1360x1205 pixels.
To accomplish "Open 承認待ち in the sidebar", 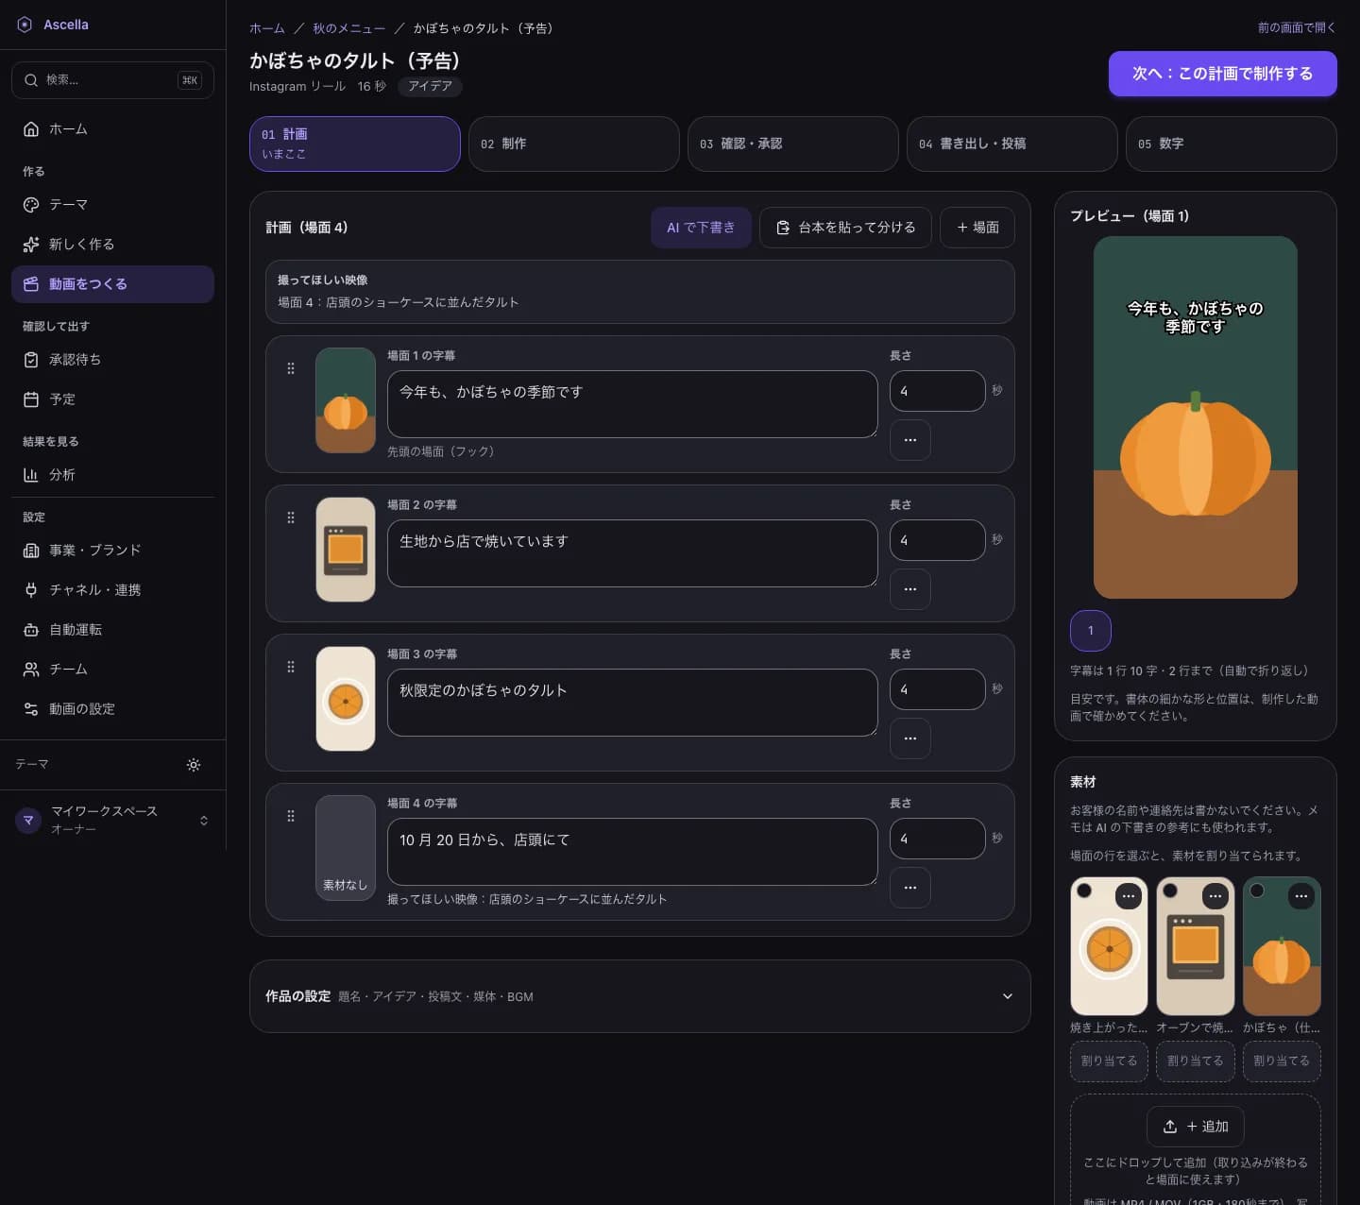I will pyautogui.click(x=112, y=360).
